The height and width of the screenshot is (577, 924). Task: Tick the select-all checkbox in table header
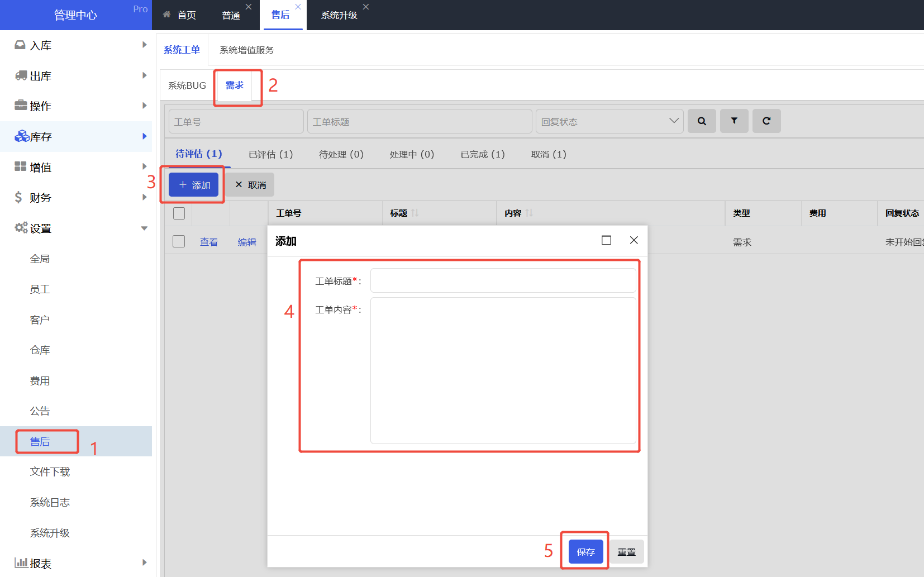click(179, 213)
